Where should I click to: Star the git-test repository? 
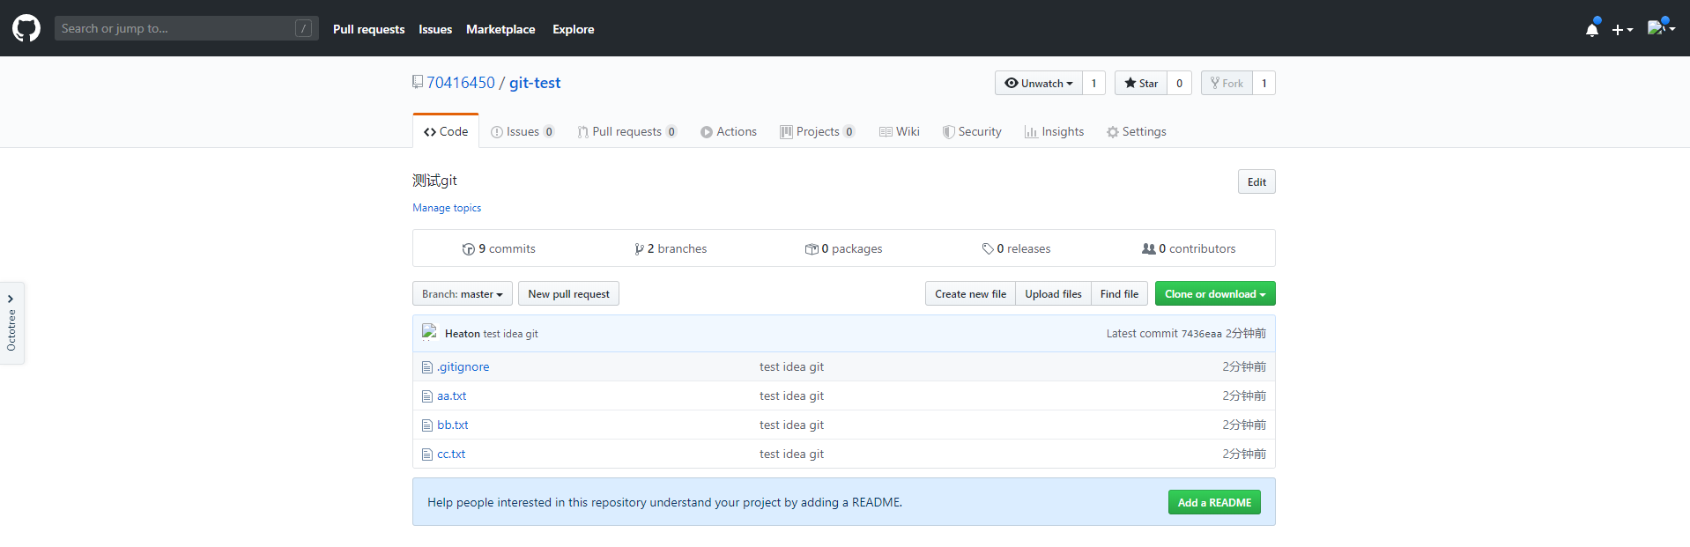pyautogui.click(x=1141, y=83)
